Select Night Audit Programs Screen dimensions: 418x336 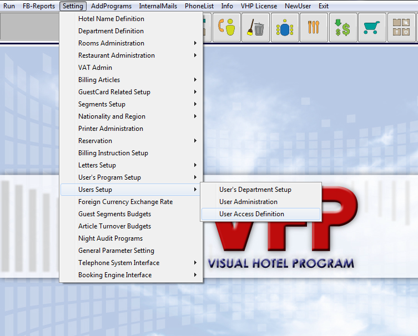130,238
